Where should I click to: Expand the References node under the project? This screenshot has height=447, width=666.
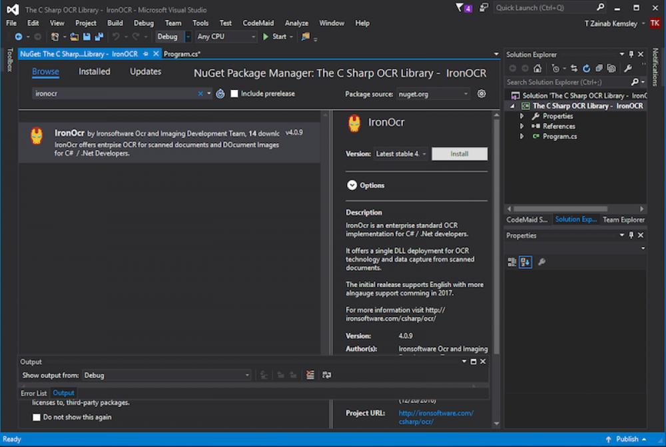click(x=523, y=126)
